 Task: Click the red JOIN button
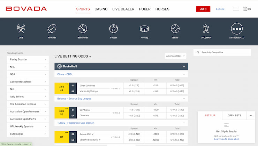[x=203, y=9]
